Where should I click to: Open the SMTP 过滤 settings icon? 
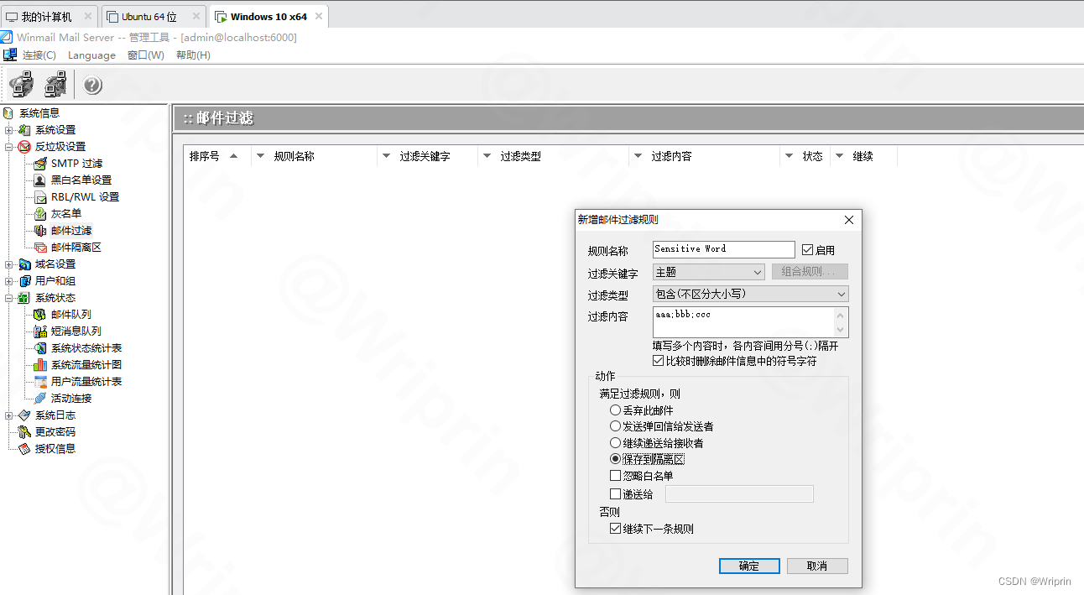coord(39,163)
